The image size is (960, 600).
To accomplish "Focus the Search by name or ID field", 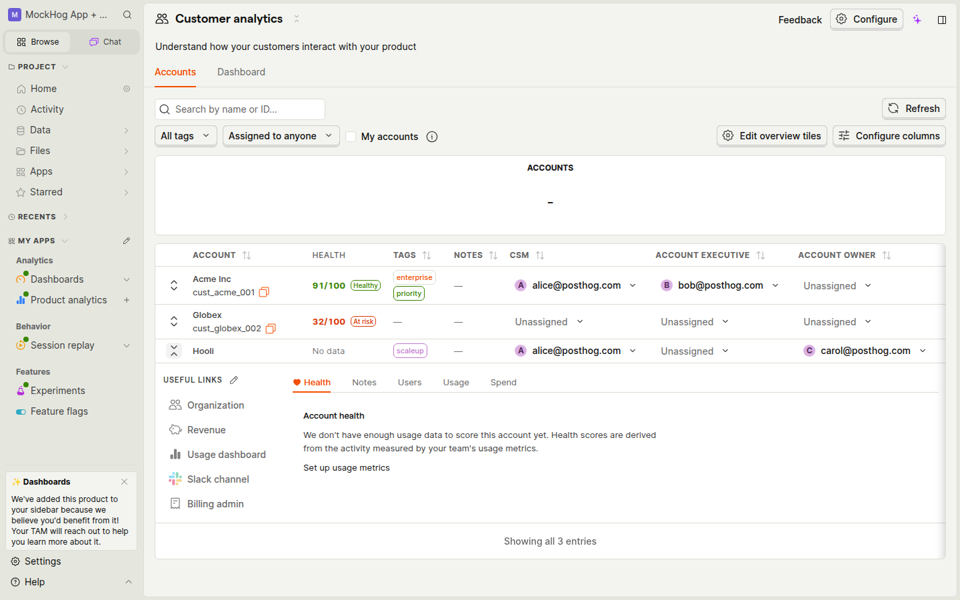I will pos(240,109).
